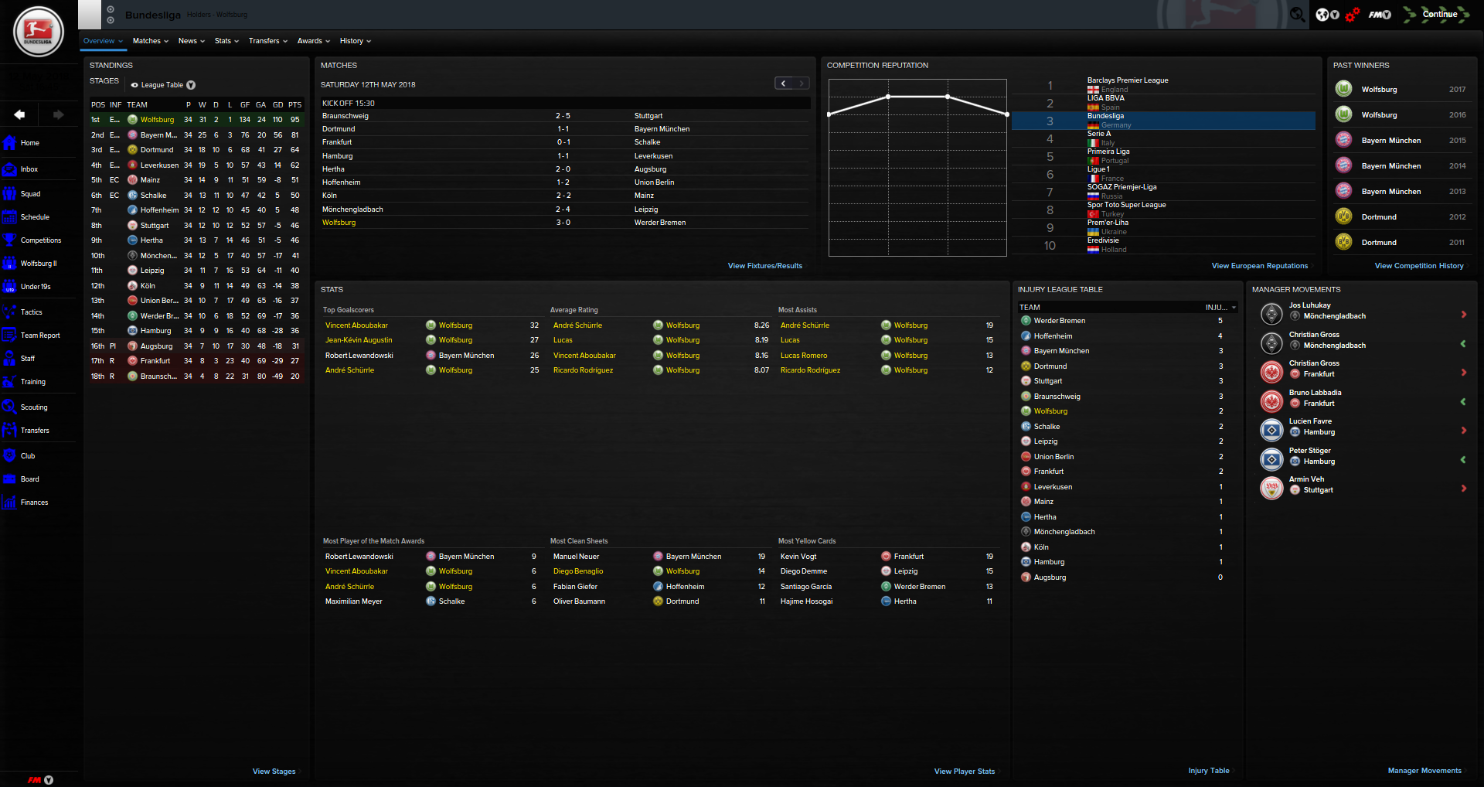Click the Continue button
Screen dimensions: 1484x787
[1438, 14]
